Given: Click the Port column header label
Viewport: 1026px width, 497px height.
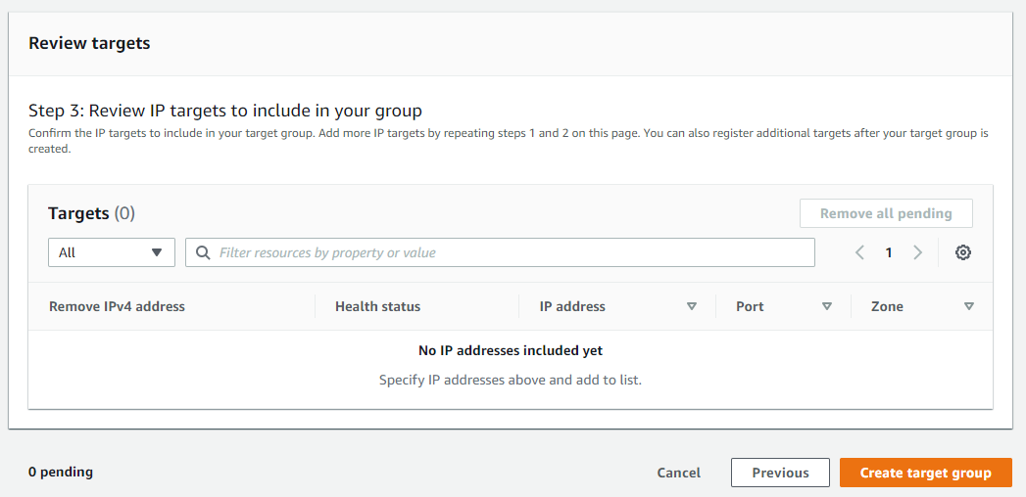Looking at the screenshot, I should [x=750, y=306].
